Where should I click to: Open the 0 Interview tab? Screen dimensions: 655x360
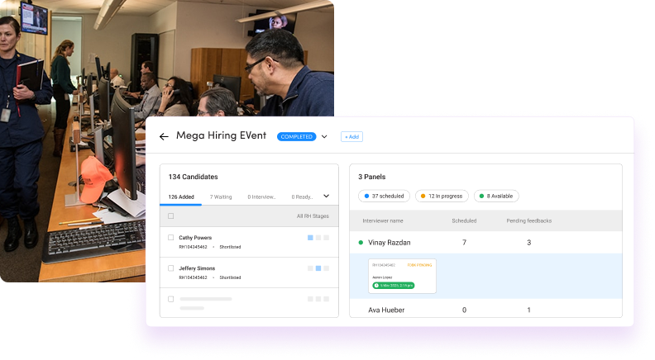(x=263, y=197)
